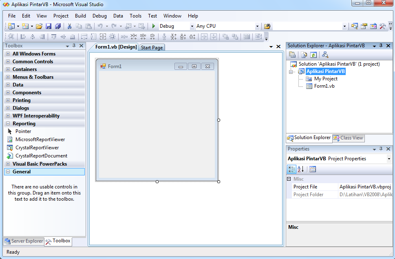Click the Project File property value field
Image resolution: width=395 pixels, height=259 pixels.
click(365, 187)
